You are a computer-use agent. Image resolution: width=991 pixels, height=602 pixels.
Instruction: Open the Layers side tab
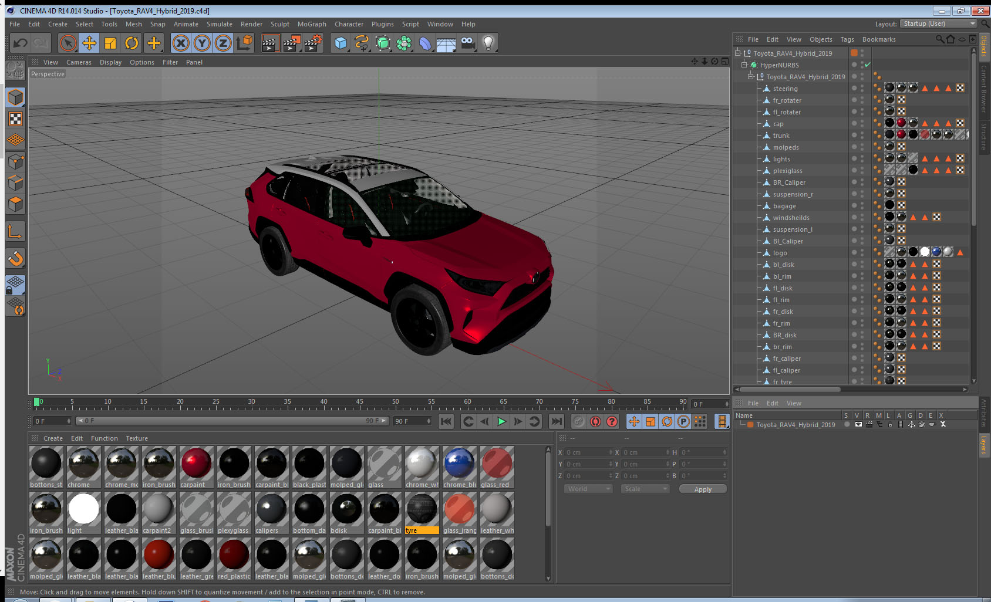[x=984, y=445]
